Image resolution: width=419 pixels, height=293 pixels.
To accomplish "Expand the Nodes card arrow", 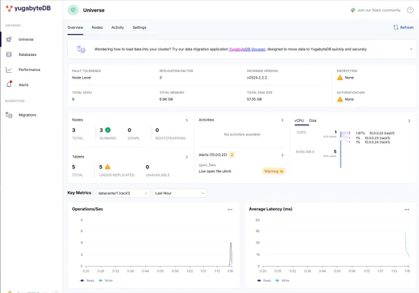I will tap(187, 121).
